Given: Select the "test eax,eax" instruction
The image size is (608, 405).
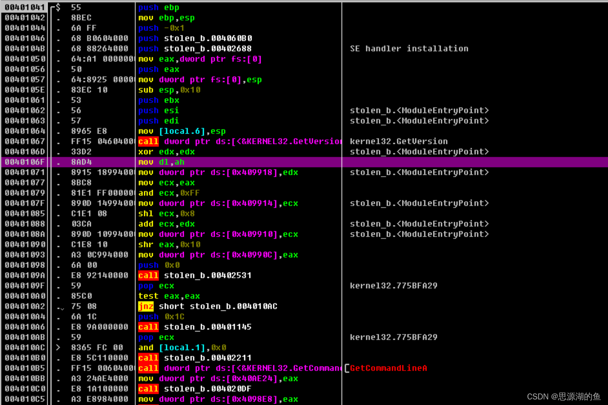Looking at the screenshot, I should point(169,296).
